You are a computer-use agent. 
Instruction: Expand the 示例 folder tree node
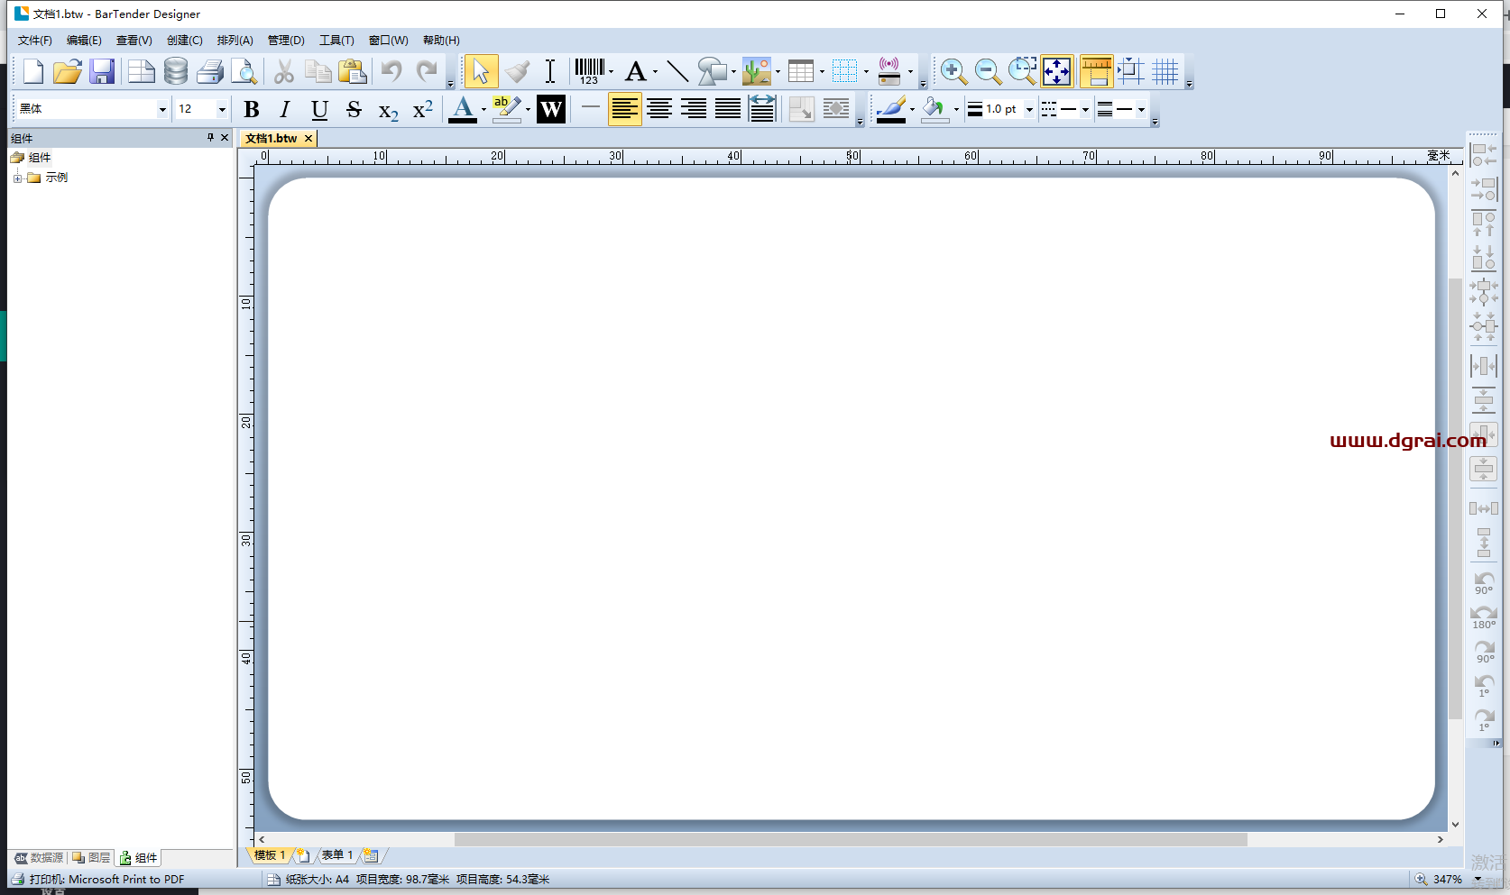(17, 178)
